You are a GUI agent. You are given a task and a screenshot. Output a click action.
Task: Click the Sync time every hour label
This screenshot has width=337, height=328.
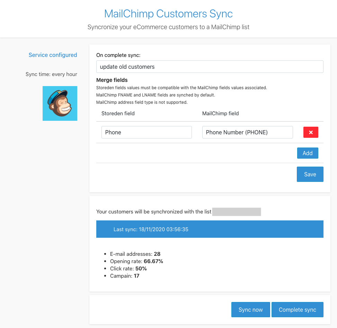(51, 74)
